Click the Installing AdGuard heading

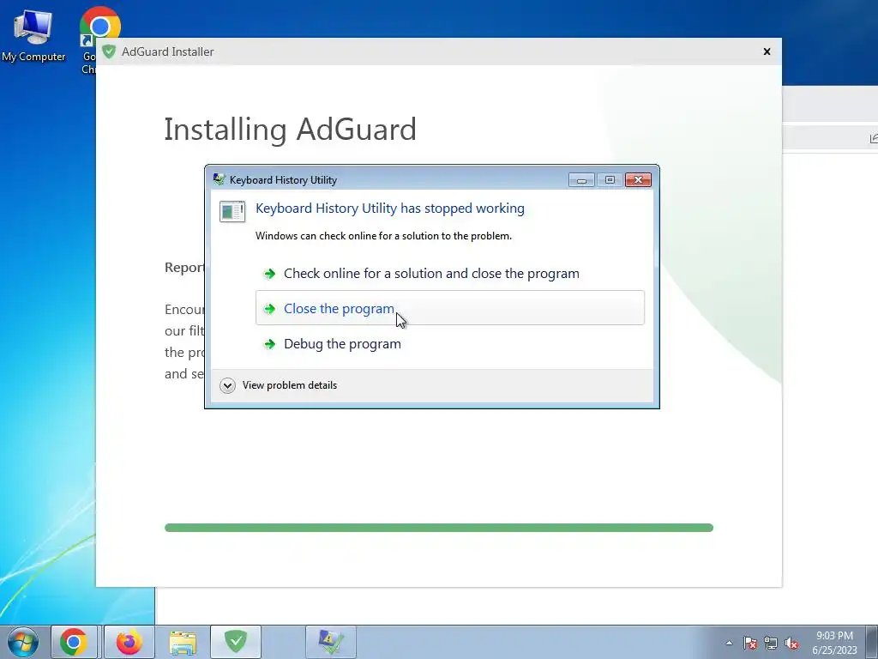coord(290,130)
